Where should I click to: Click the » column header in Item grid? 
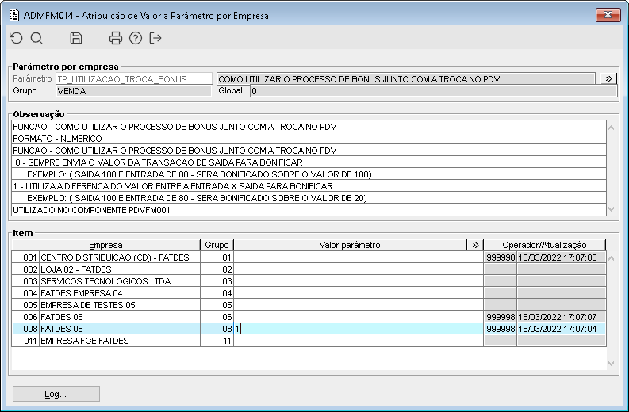pos(475,245)
